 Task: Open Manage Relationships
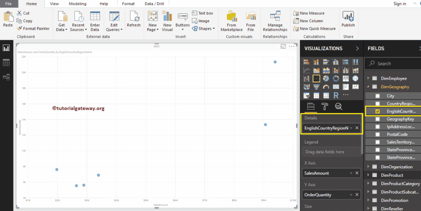click(275, 21)
